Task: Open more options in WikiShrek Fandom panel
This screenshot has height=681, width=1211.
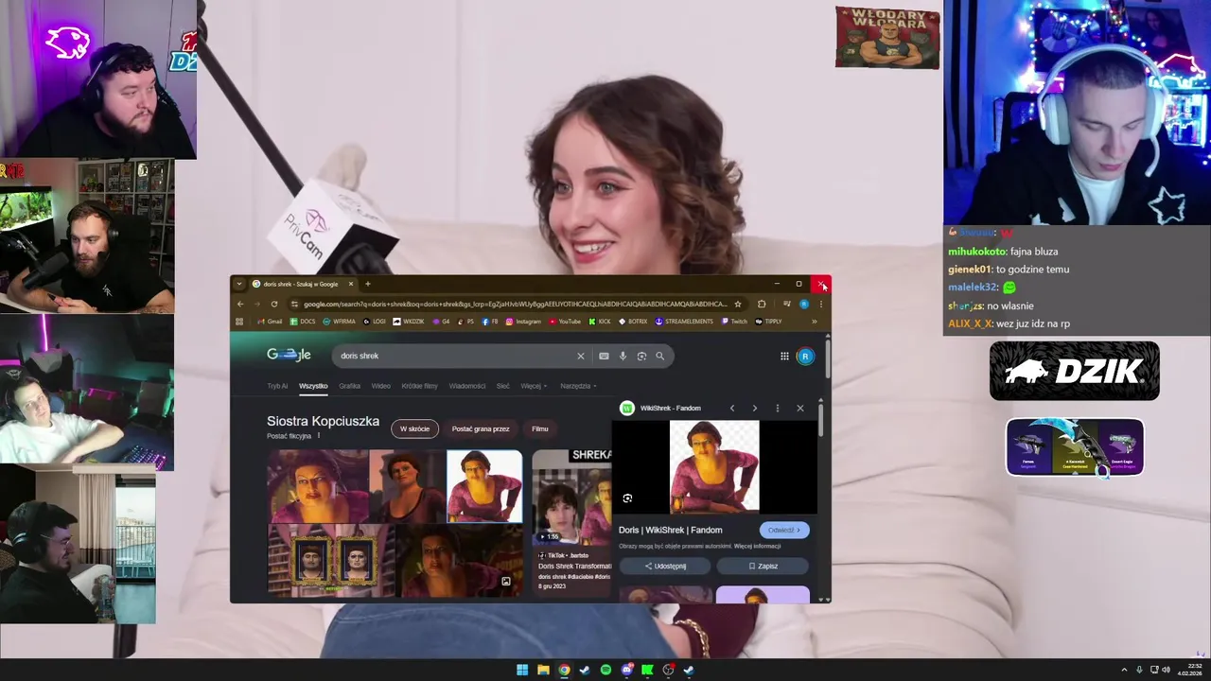Action: click(x=778, y=408)
